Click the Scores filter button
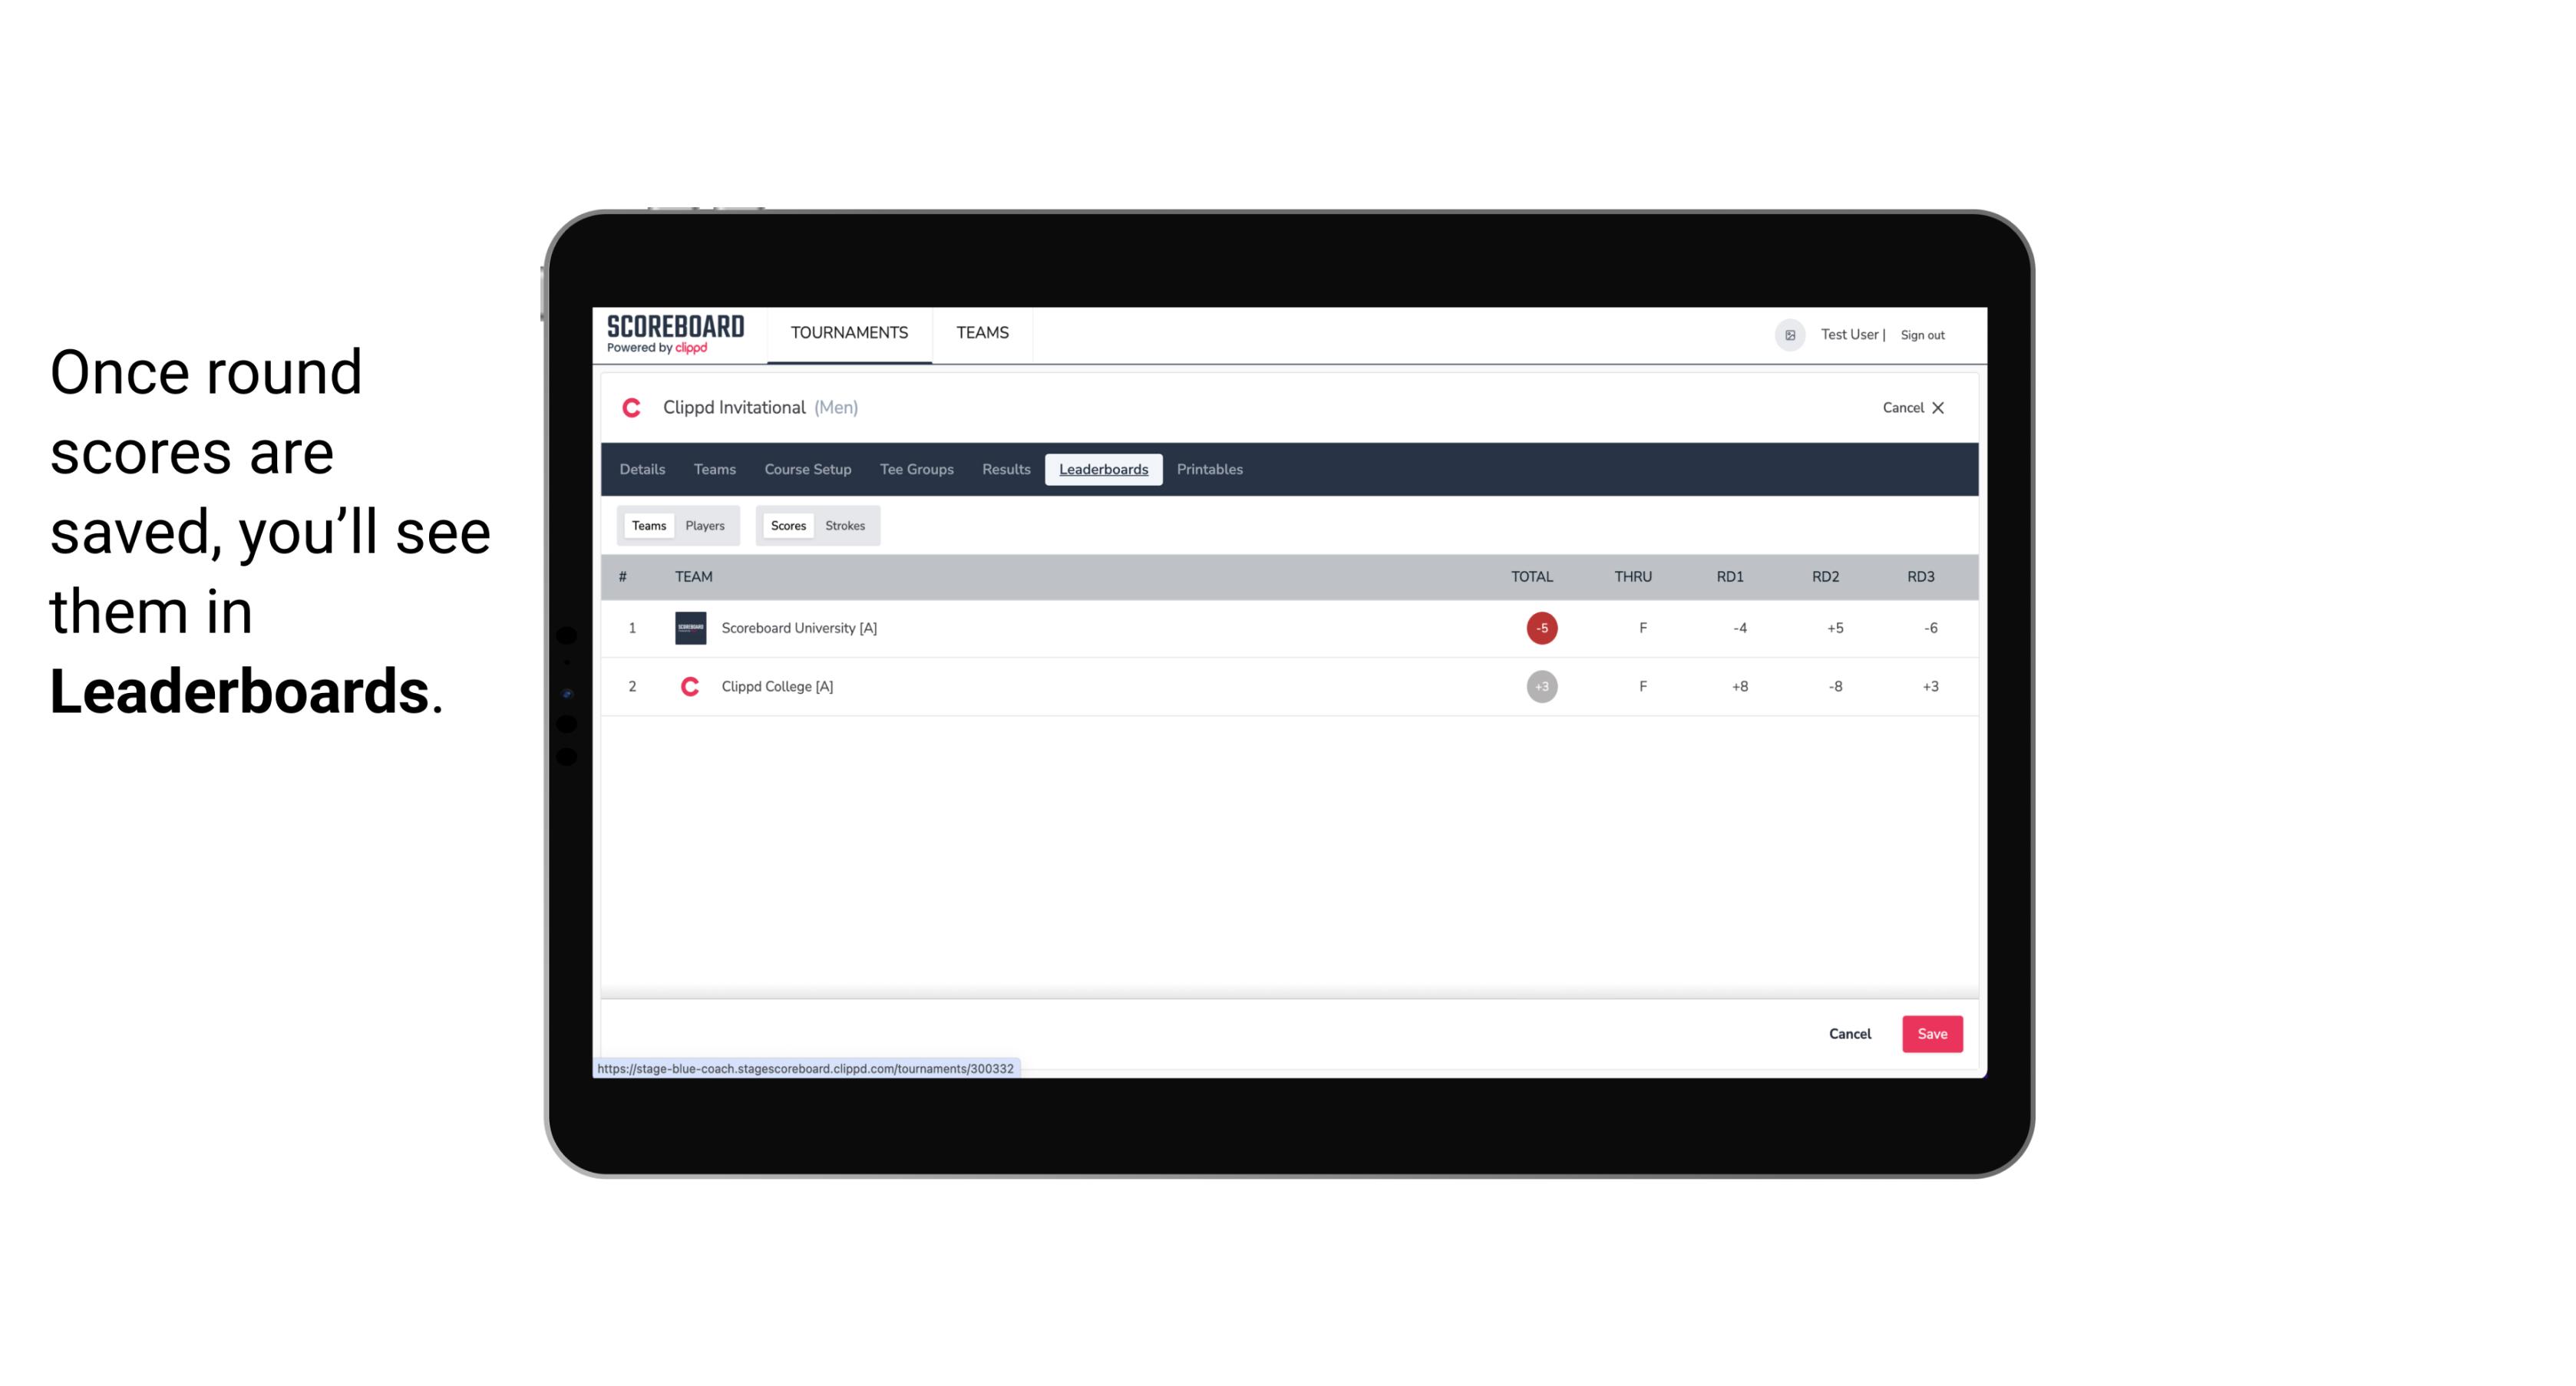2576x1386 pixels. [787, 526]
